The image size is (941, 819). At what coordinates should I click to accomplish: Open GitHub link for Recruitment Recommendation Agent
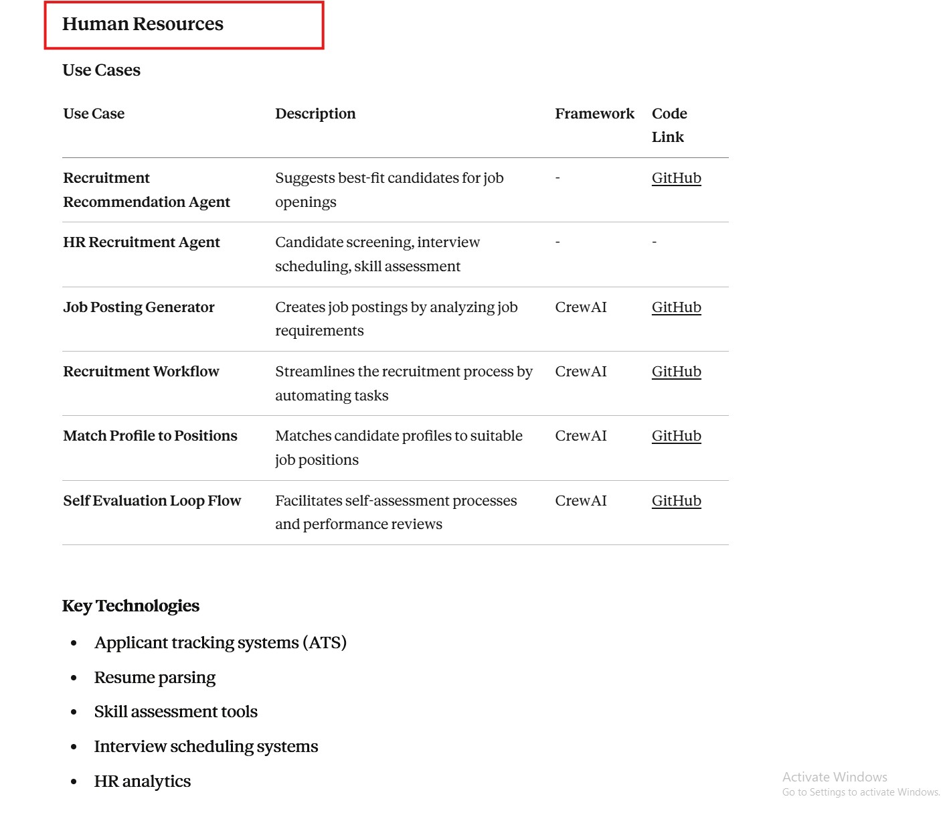tap(676, 178)
